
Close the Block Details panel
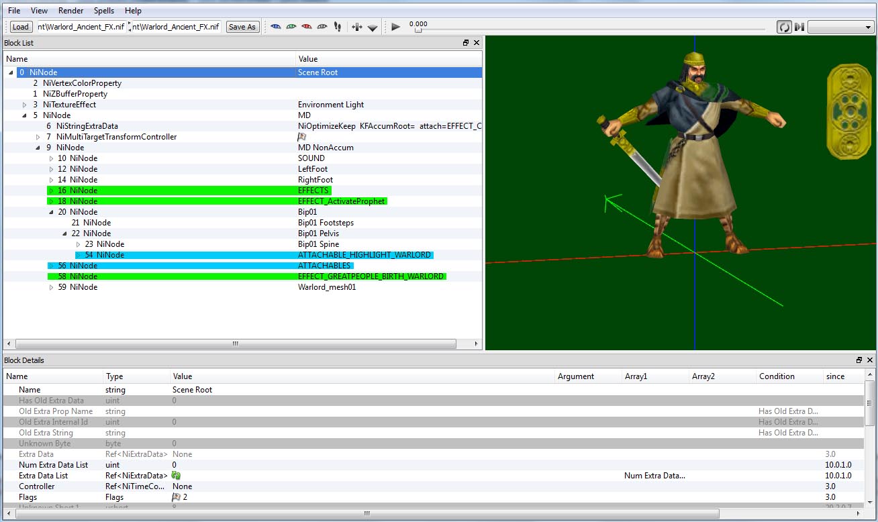click(x=870, y=360)
